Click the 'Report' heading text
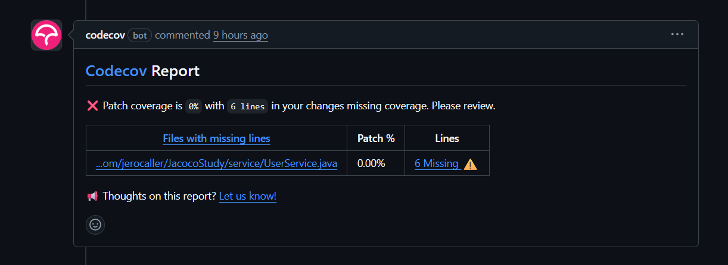The height and width of the screenshot is (265, 728). (175, 71)
